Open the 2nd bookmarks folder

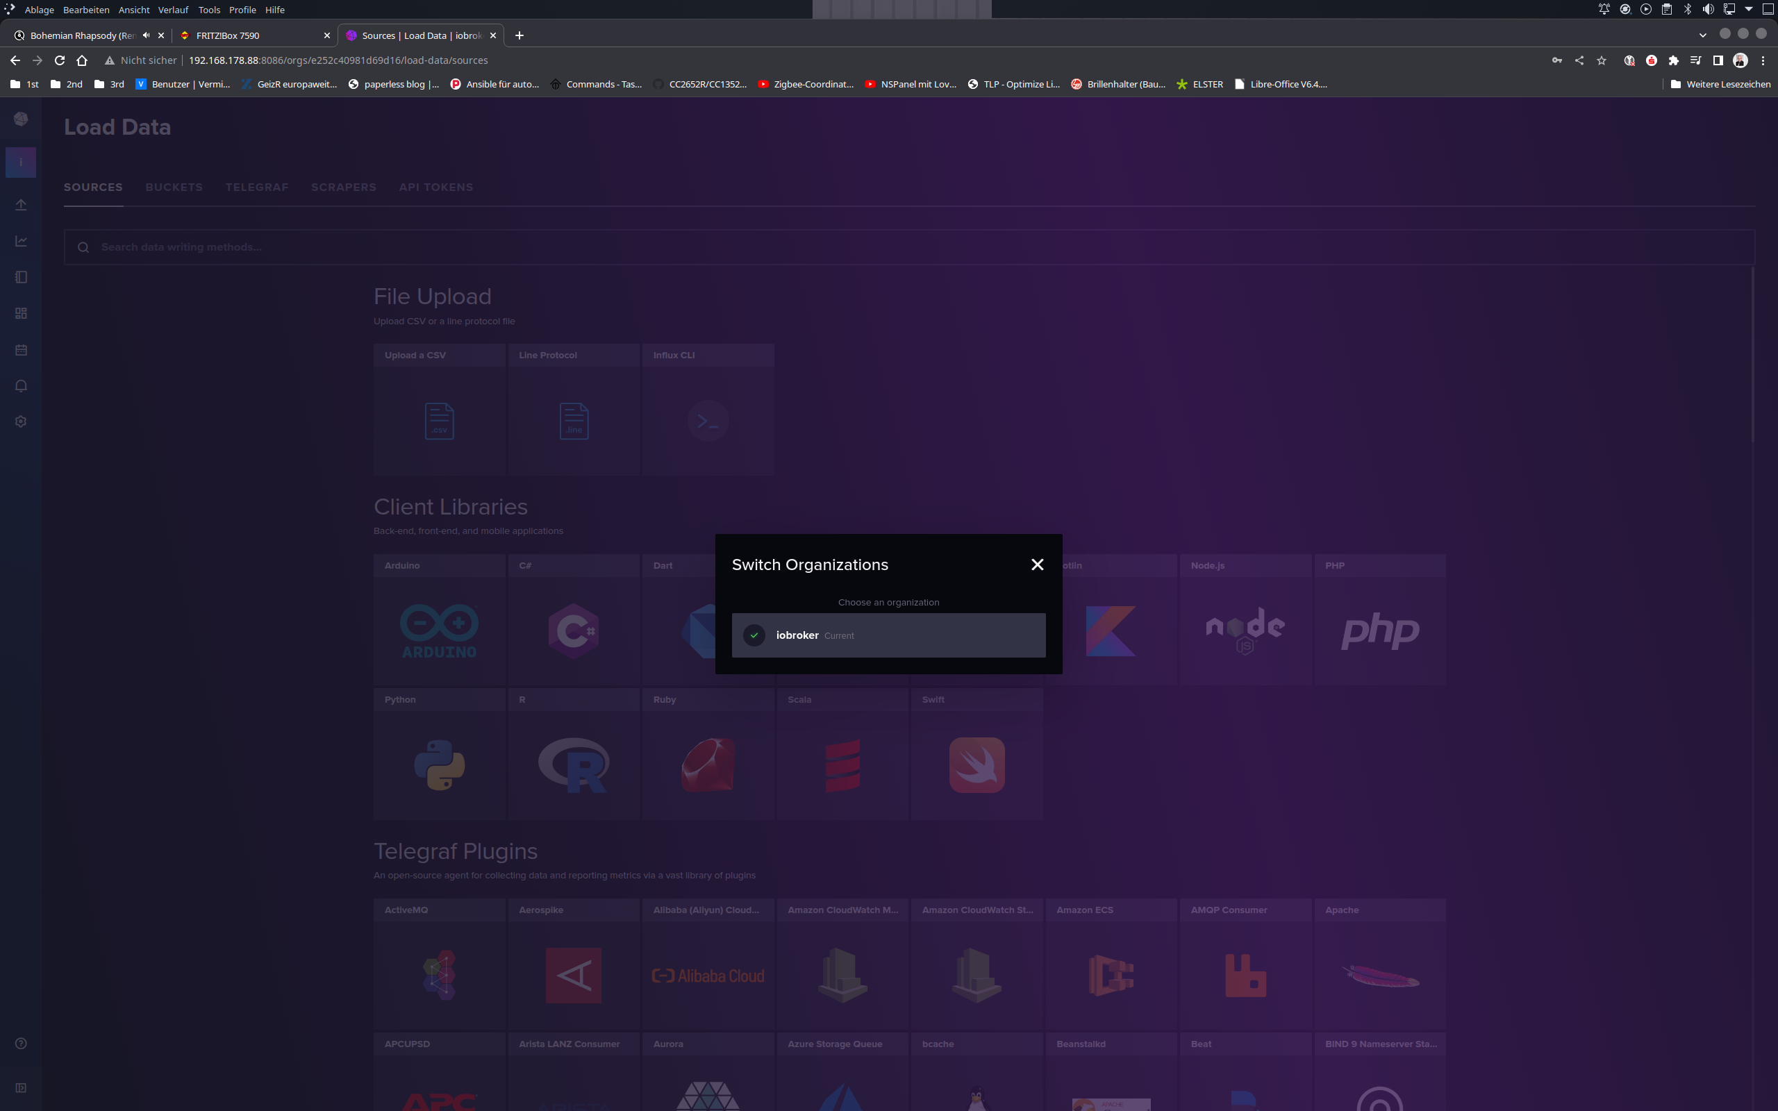tap(66, 85)
